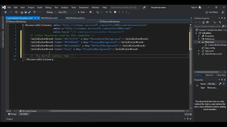Click the feedback icon beside Live Share

[x=223, y=12]
